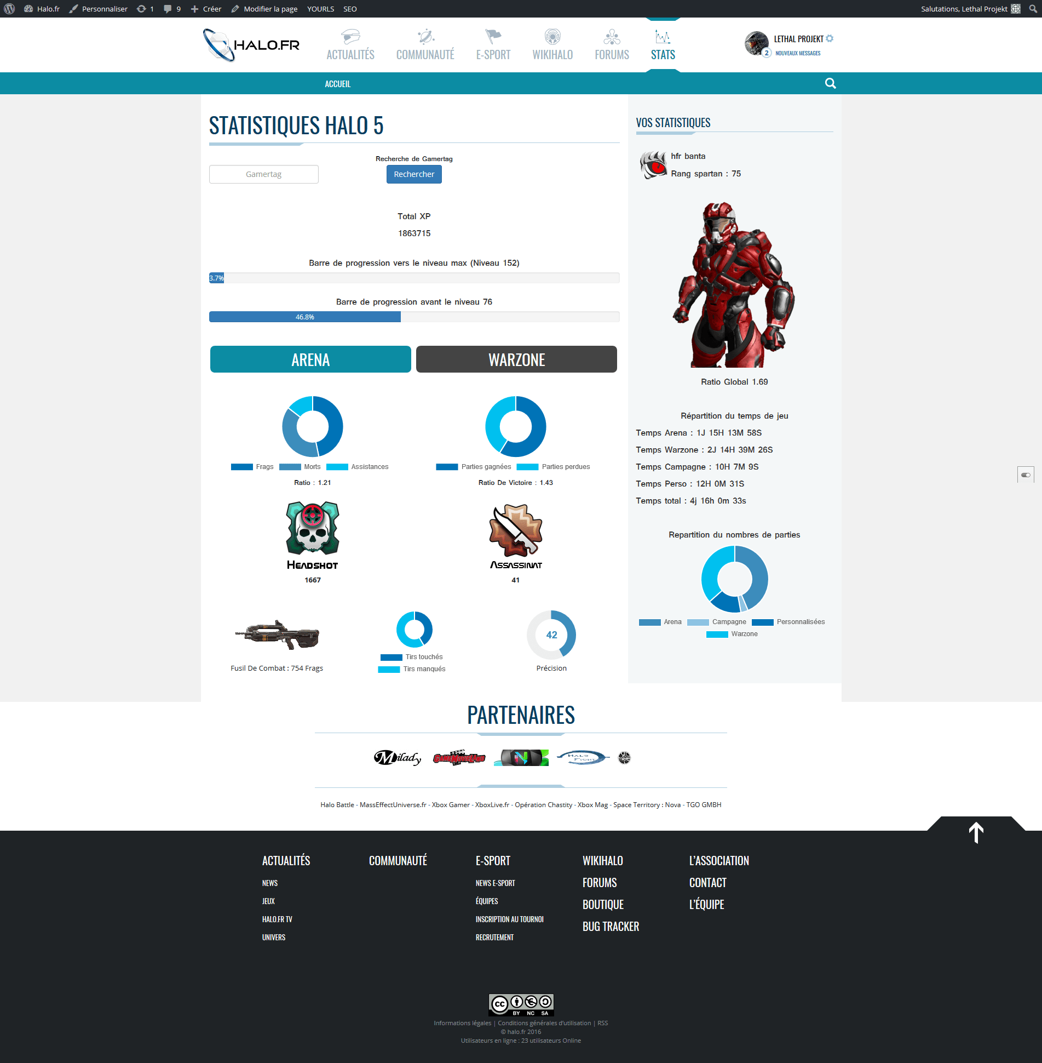The height and width of the screenshot is (1063, 1042).
Task: Click the level 76 progress bar at 46.8%
Action: (x=414, y=317)
